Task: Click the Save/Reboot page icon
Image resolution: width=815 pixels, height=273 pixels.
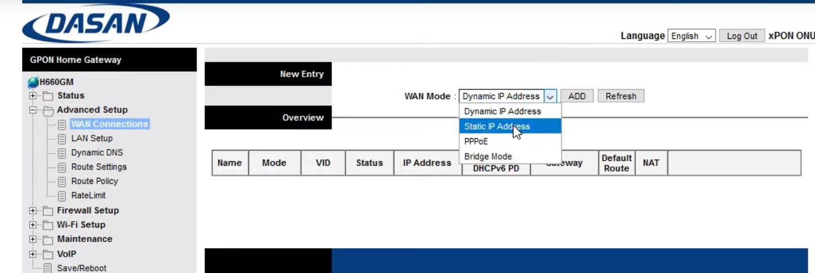Action: pyautogui.click(x=48, y=268)
